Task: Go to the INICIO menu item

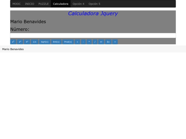Action: click(30, 4)
